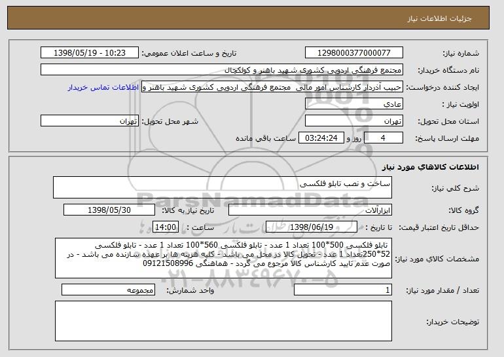504x357 pixels.
Task: Click the مشخصات کالای مورد نیاز label
Action: (x=437, y=259)
